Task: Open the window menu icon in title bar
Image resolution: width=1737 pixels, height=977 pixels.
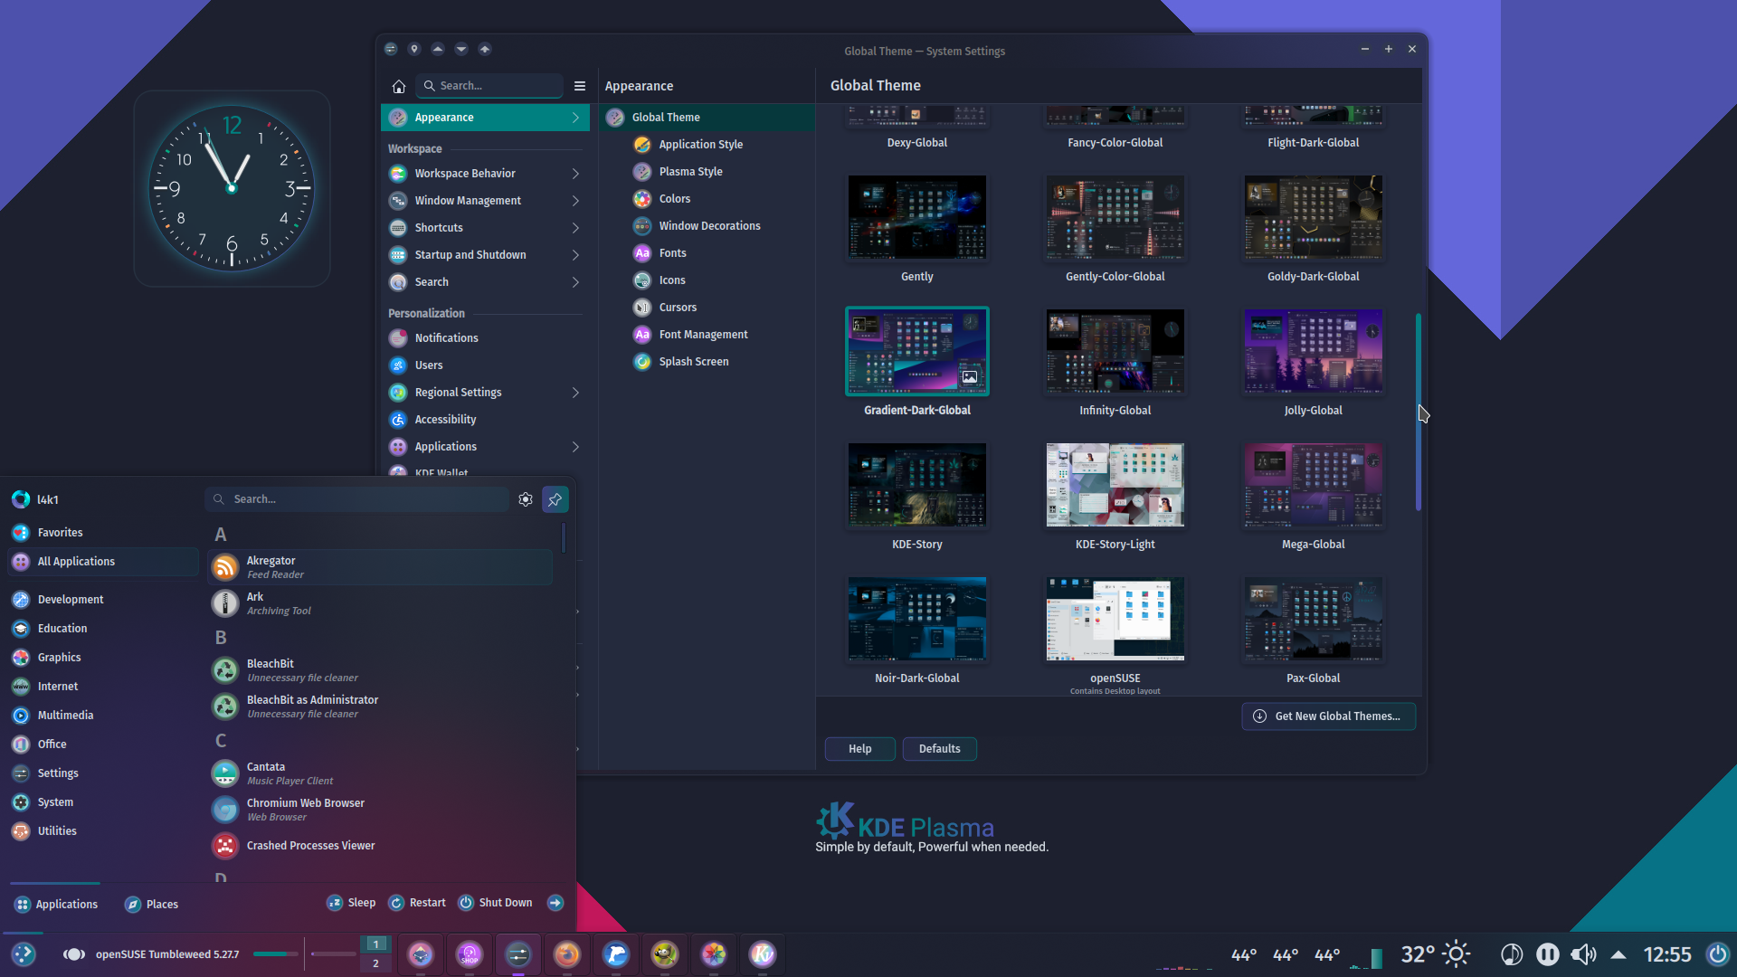Action: click(x=391, y=49)
